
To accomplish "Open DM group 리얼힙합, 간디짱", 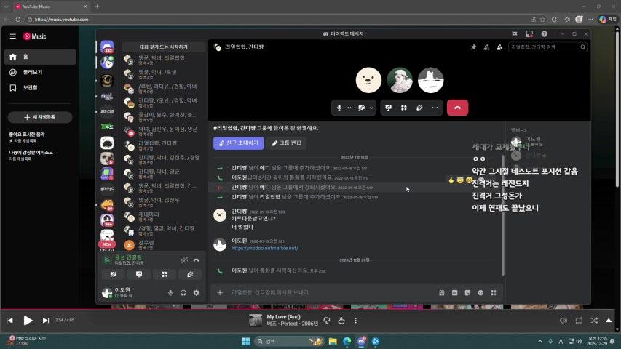I will (x=164, y=145).
